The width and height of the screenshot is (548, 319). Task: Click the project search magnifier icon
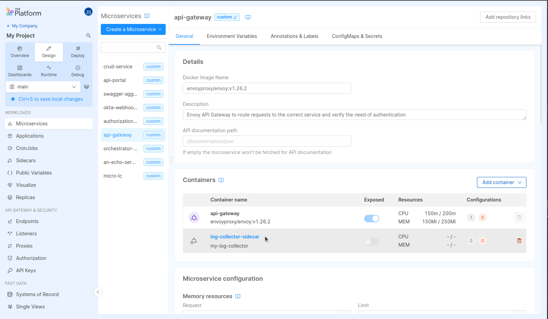coord(88,36)
